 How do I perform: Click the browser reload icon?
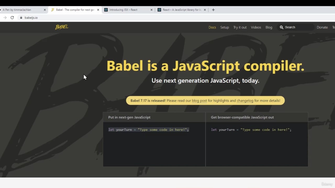pos(12,17)
